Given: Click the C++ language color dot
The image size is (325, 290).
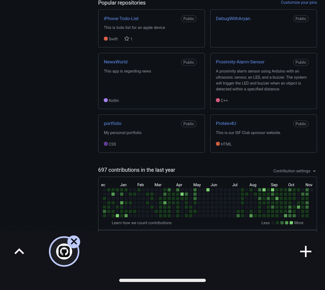Looking at the screenshot, I should [218, 100].
